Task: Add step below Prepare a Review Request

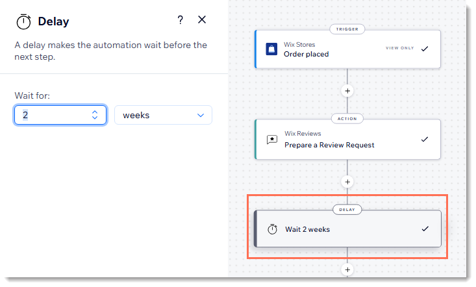Action: [x=347, y=182]
